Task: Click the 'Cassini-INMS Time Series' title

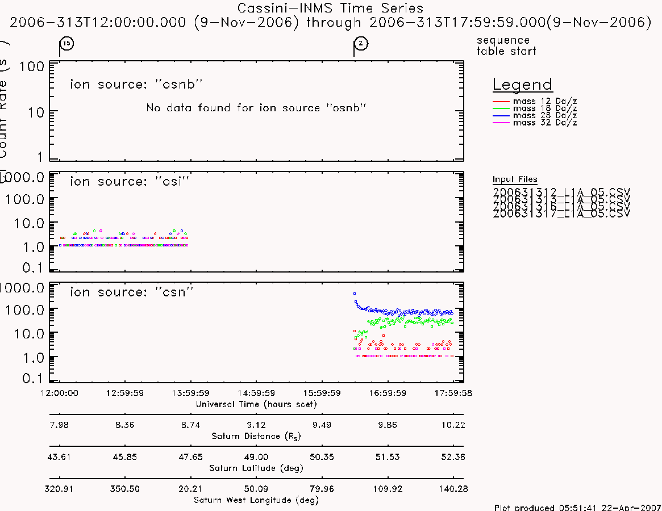Action: click(330, 8)
